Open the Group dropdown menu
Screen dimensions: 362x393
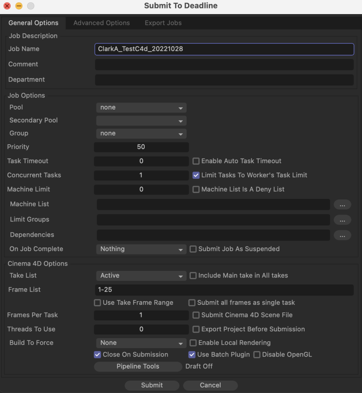141,134
